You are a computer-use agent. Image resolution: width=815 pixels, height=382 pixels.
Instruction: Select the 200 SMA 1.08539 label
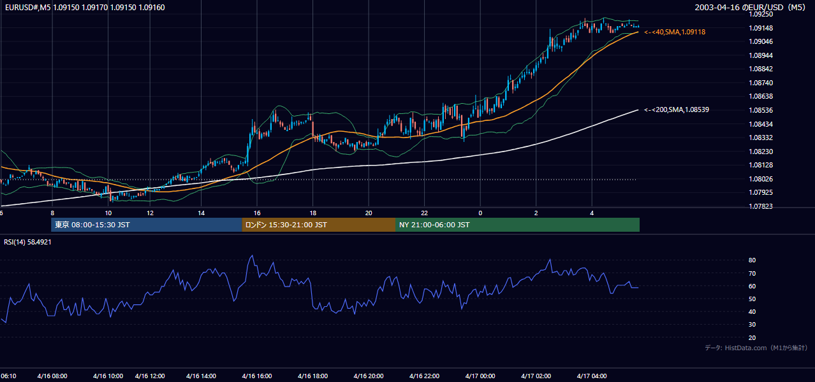677,110
